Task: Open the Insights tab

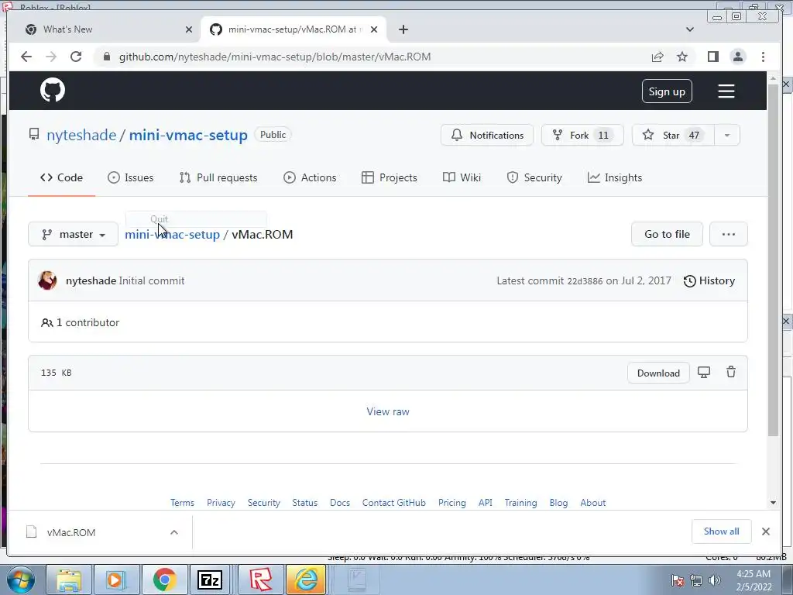Action: tap(614, 177)
